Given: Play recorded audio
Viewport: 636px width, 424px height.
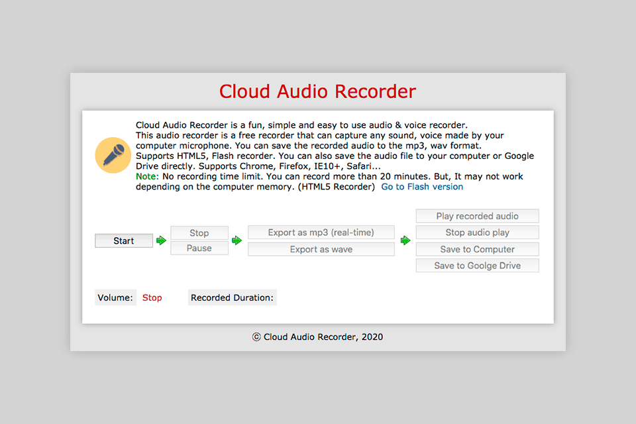Looking at the screenshot, I should (x=478, y=216).
